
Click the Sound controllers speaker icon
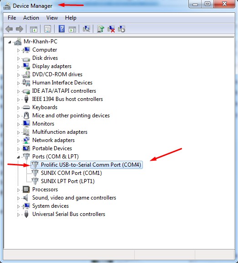[25, 198]
